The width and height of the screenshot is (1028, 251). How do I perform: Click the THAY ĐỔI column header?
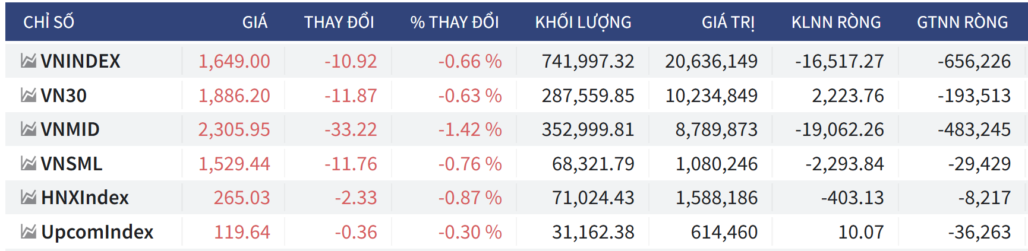point(339,23)
